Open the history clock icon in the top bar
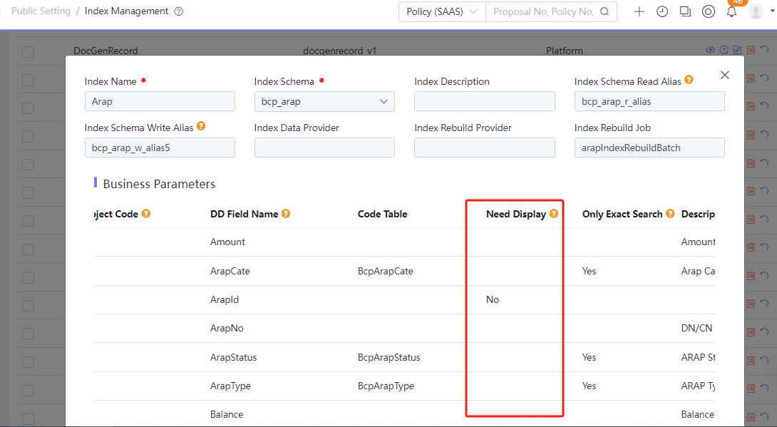Image resolution: width=777 pixels, height=427 pixels. tap(662, 11)
